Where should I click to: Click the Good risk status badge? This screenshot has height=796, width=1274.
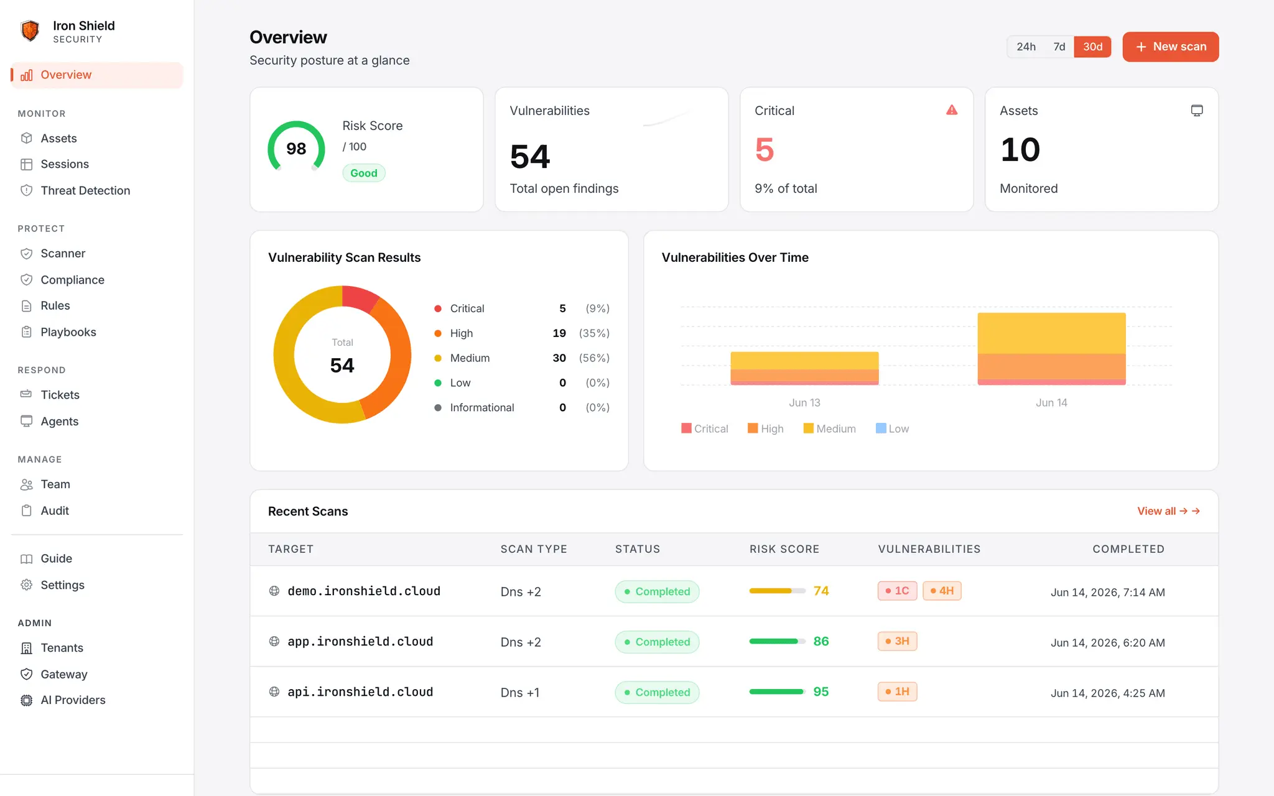click(364, 173)
